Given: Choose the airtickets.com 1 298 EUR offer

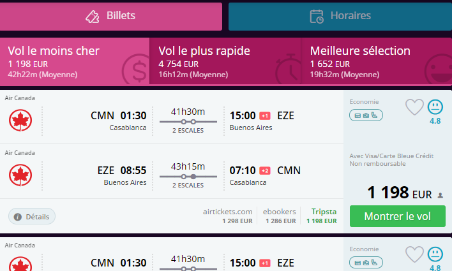Looking at the screenshot, I should click(227, 216).
